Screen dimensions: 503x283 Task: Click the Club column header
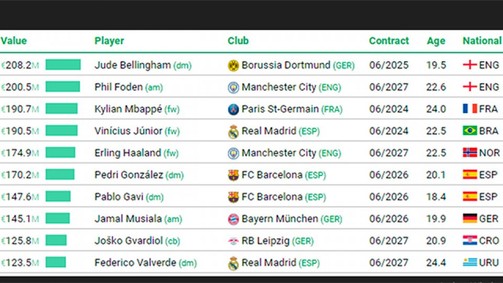point(238,41)
